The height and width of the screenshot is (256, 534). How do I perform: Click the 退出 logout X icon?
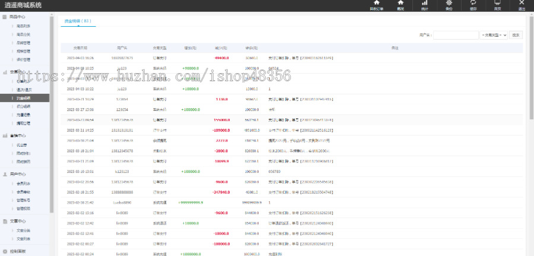(x=522, y=2)
